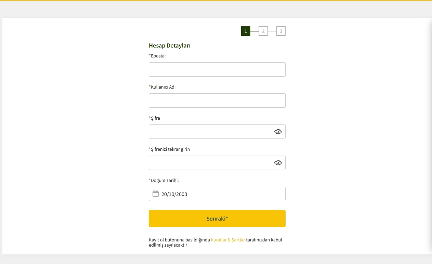Jump to step 2 indicator

point(263,31)
